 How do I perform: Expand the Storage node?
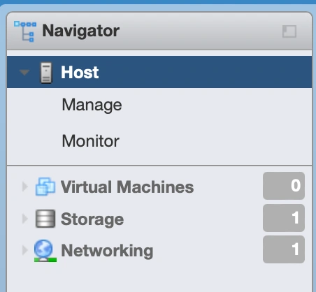(24, 219)
